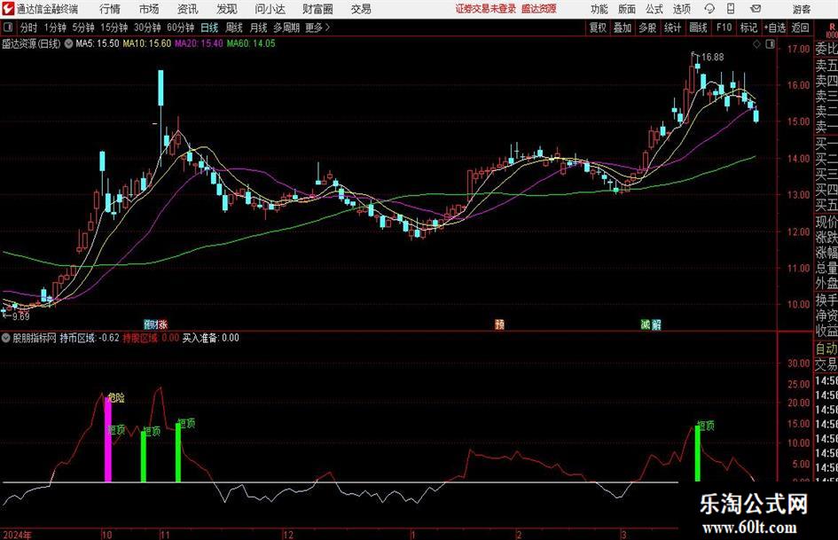The image size is (838, 540).
Task: Click the 标记 mark button
Action: [748, 27]
